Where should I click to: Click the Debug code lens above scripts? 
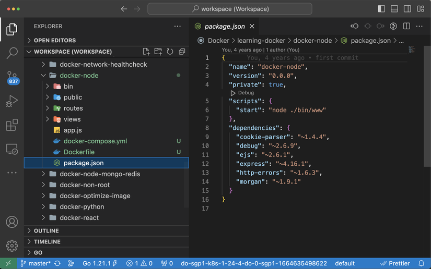[x=246, y=93]
